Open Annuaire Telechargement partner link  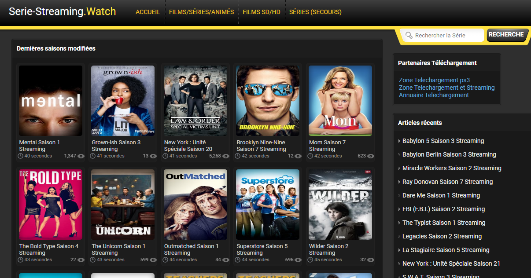tap(434, 95)
